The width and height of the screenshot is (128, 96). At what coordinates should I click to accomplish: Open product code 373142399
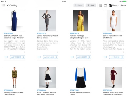tap(8, 34)
